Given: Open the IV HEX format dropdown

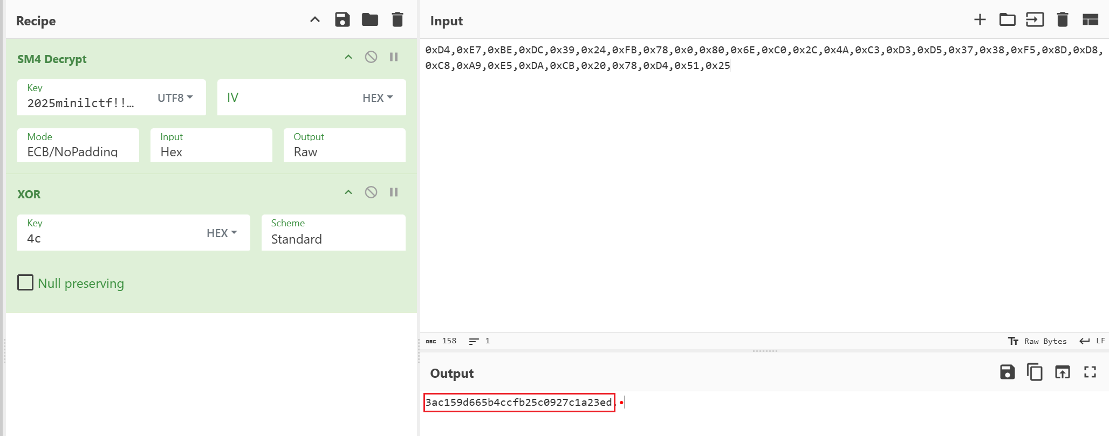Looking at the screenshot, I should [378, 98].
